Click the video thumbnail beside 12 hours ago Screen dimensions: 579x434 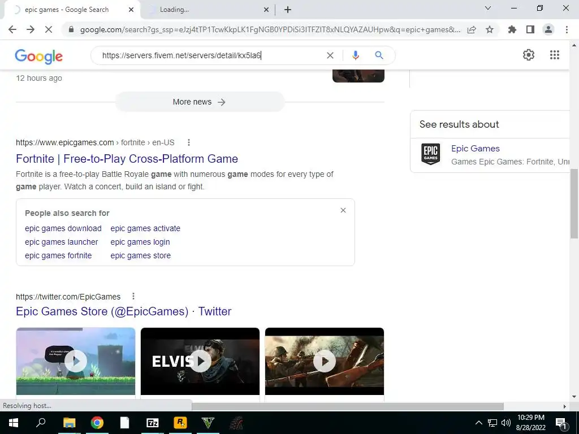358,76
